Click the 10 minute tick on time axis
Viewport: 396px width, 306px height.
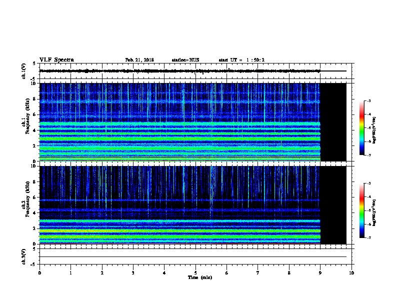click(x=351, y=272)
